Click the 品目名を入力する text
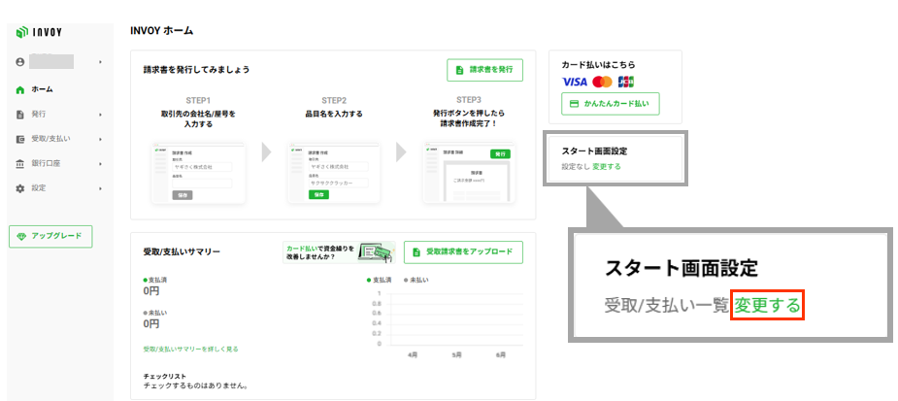Screen dimensions: 898x401 pyautogui.click(x=334, y=114)
